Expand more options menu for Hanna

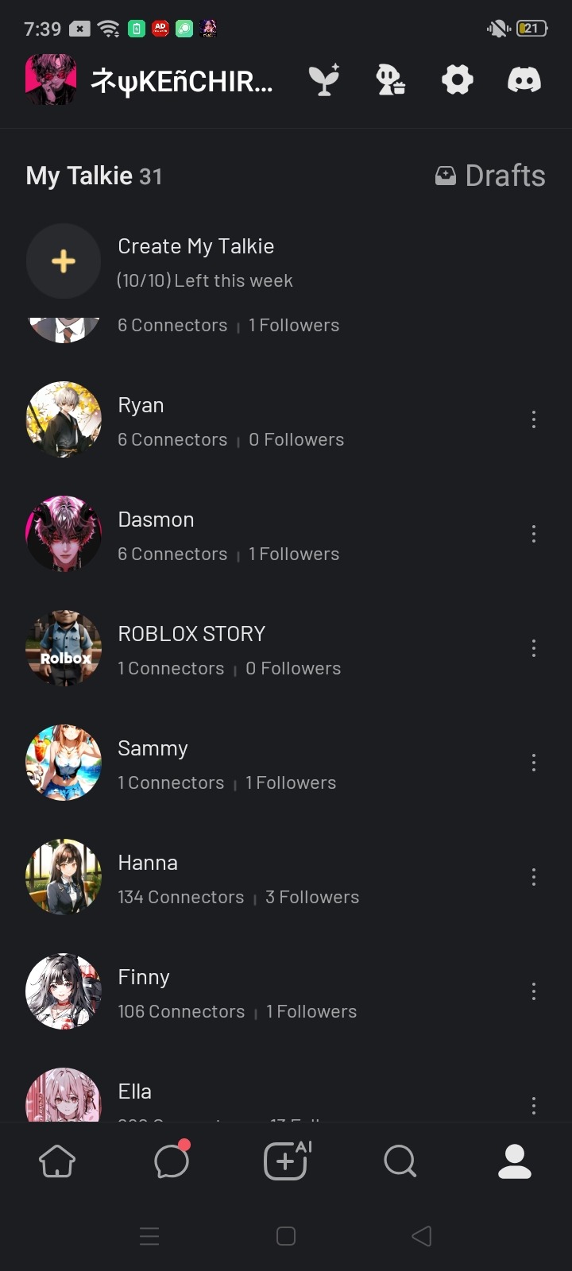point(534,877)
